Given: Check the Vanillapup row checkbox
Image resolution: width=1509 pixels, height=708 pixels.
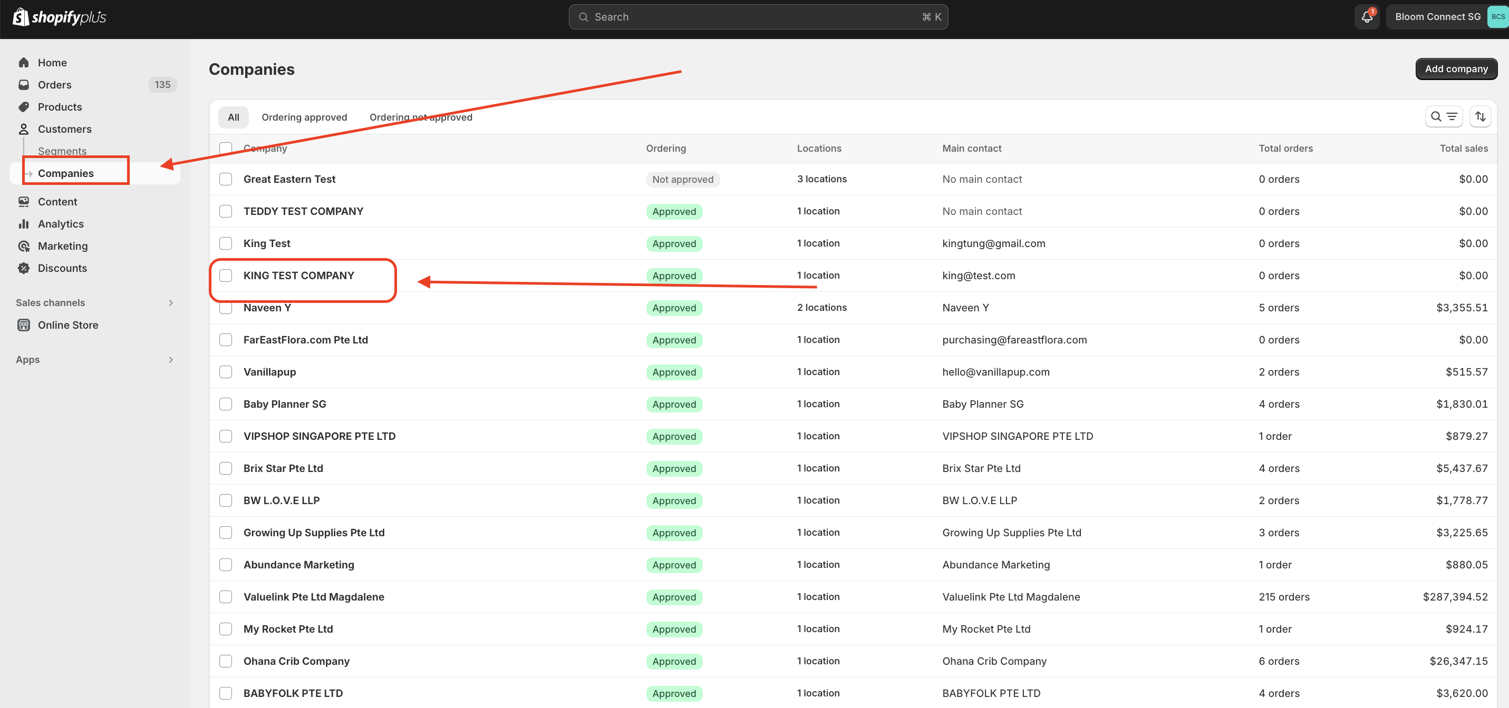Looking at the screenshot, I should (226, 372).
